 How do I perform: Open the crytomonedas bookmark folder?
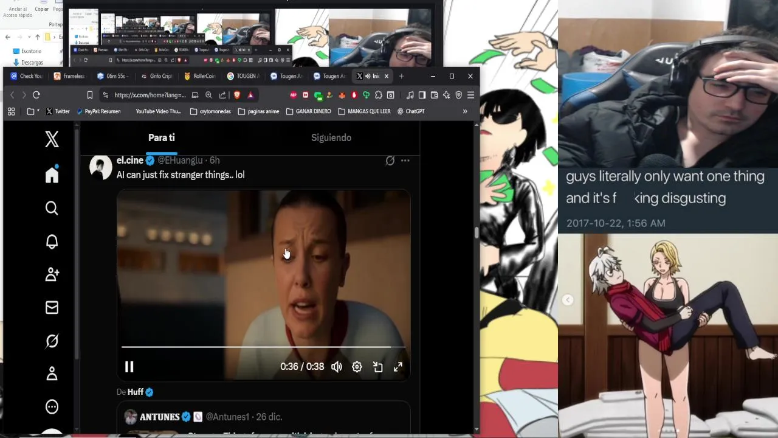(210, 111)
